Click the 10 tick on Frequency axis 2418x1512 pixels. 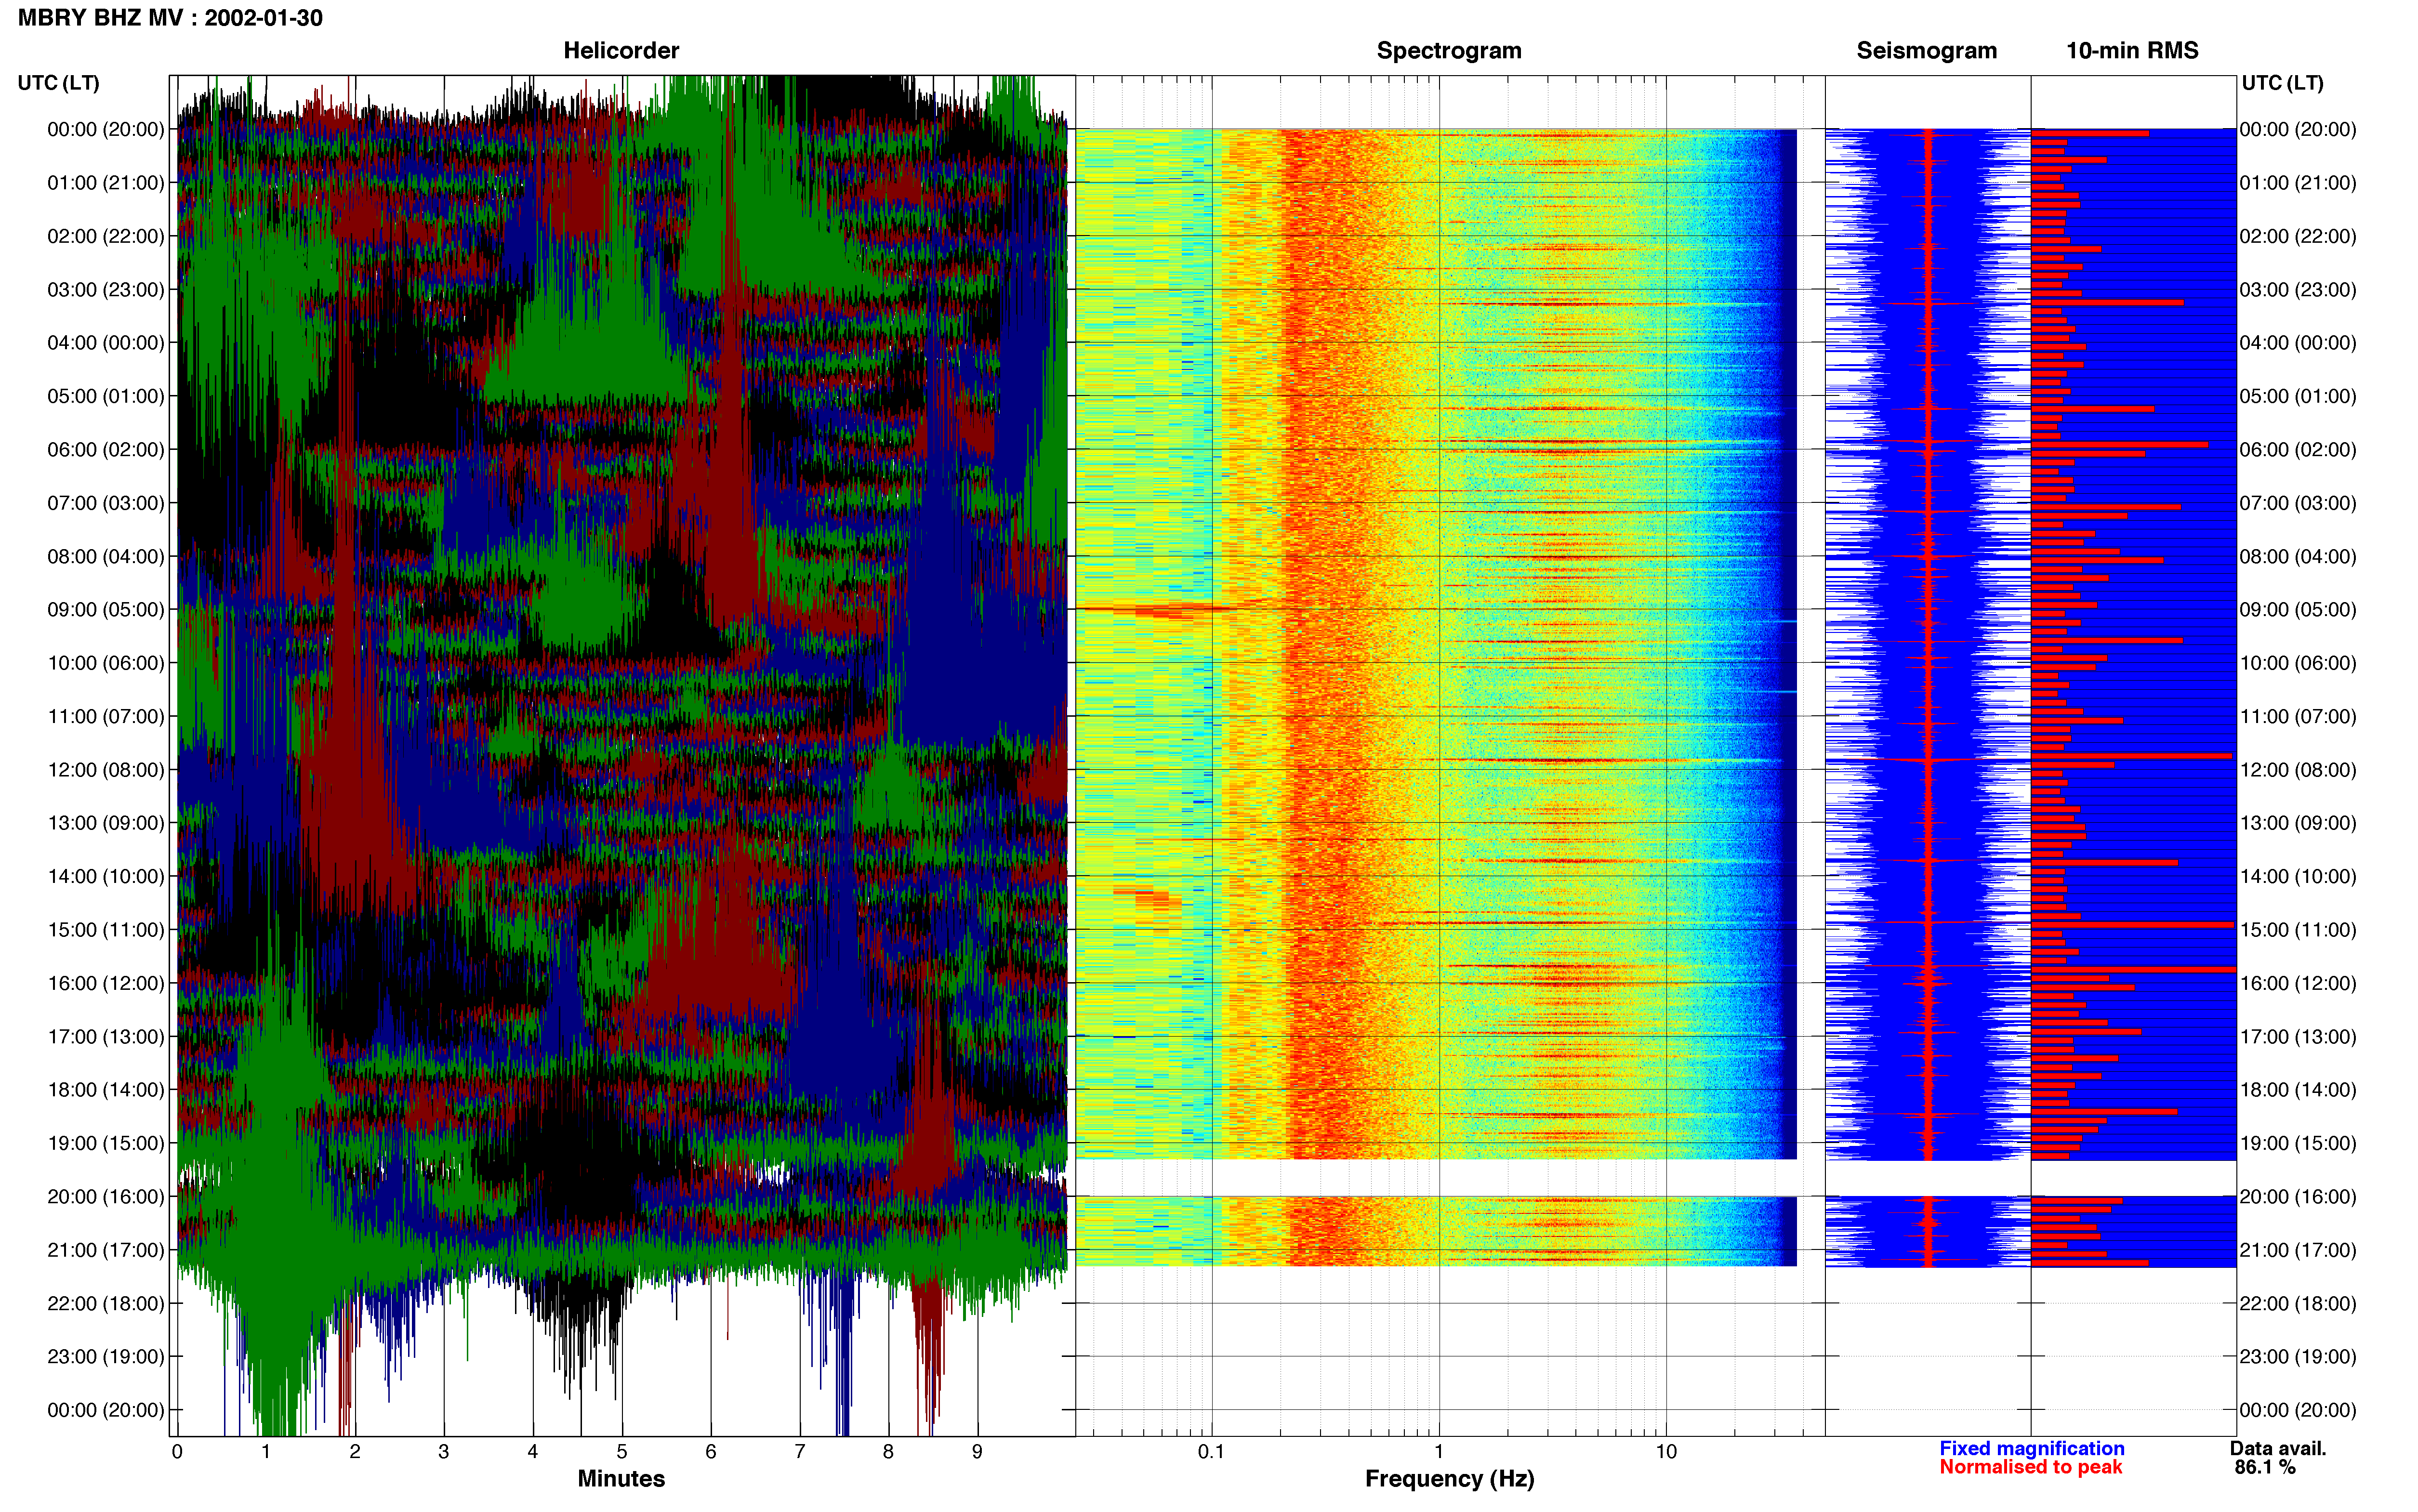[x=1666, y=1452]
